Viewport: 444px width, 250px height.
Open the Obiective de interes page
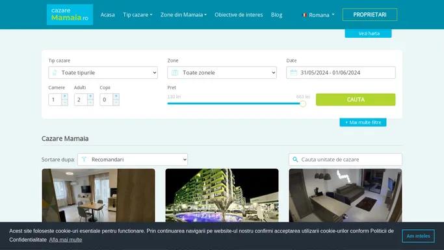(x=239, y=15)
